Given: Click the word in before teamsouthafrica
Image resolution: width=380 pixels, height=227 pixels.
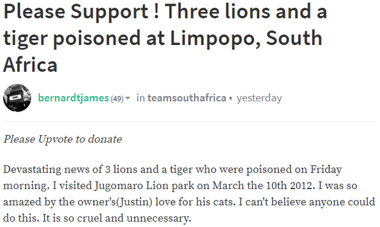Looking at the screenshot, I should click(141, 98).
